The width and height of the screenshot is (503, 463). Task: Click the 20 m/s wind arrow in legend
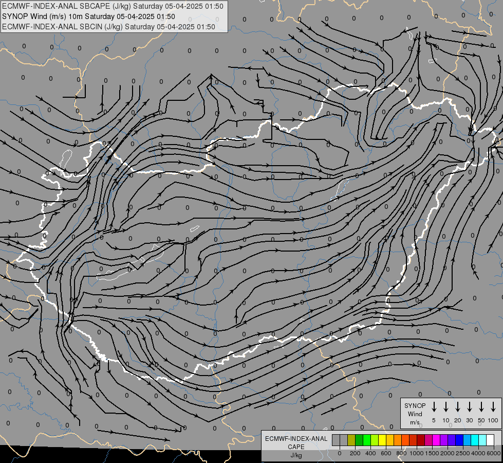(458, 407)
